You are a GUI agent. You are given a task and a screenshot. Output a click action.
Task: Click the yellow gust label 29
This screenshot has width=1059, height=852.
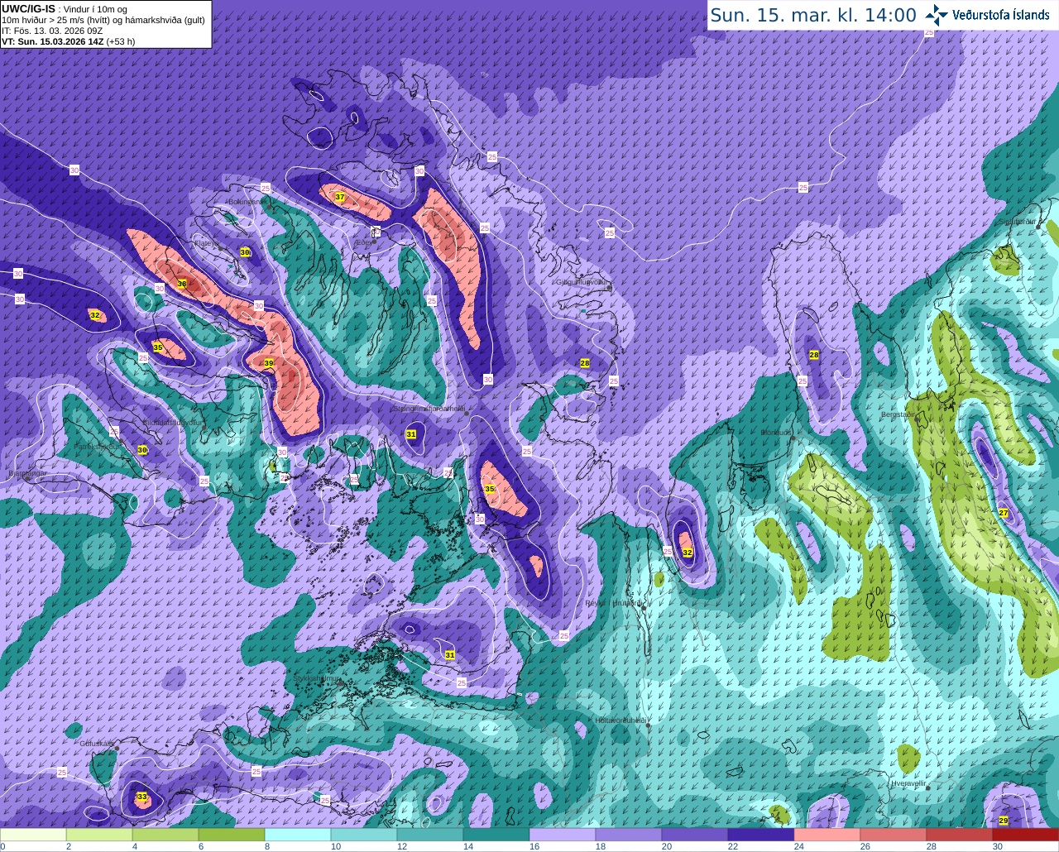[x=1004, y=820]
